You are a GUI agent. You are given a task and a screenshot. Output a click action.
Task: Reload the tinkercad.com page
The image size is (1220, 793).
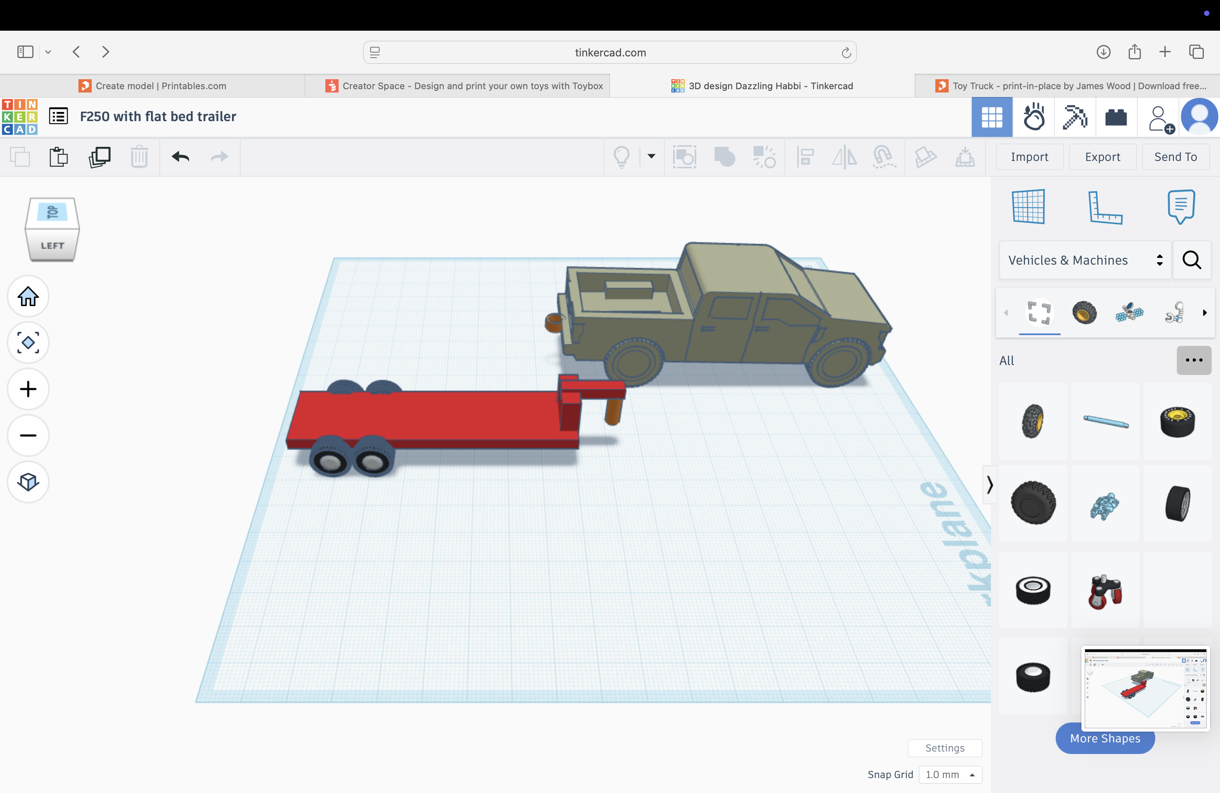[846, 52]
